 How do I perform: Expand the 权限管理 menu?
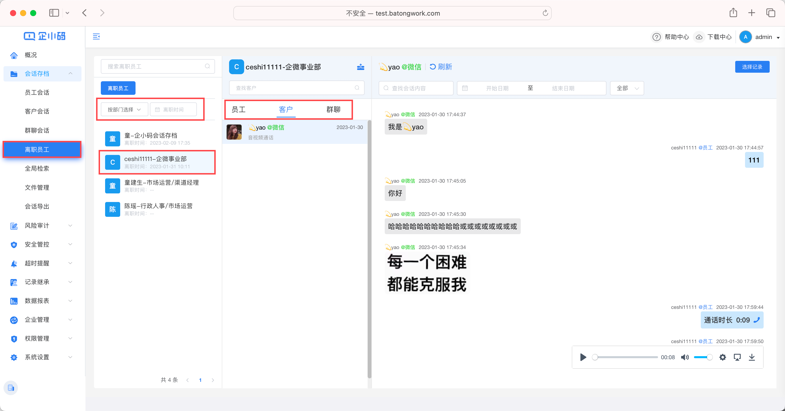coord(70,339)
